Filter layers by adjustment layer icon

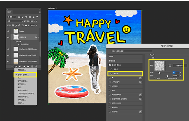(x=23, y=17)
